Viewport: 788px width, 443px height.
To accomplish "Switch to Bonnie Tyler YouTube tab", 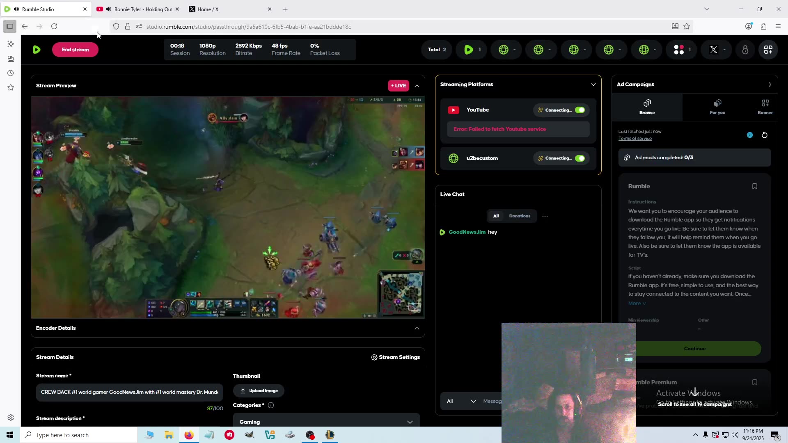I will (138, 9).
